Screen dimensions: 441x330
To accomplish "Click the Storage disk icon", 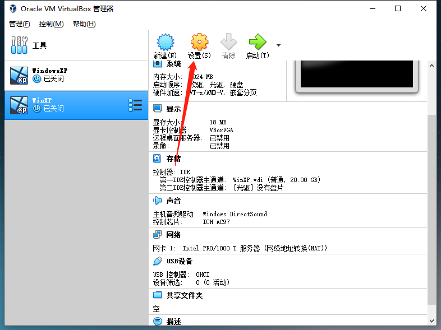I will tap(157, 159).
